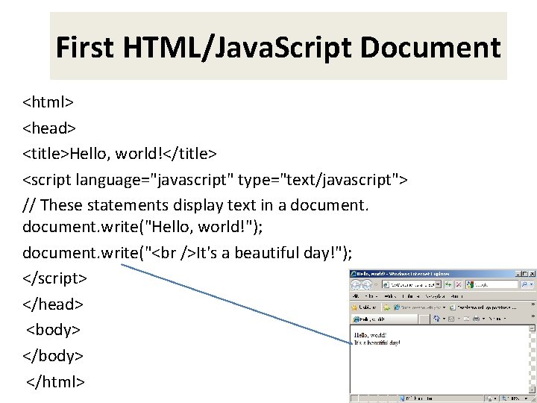Minimize the Internet Explorer window
Image resolution: width=537 pixels, height=403 pixels.
pyautogui.click(x=518, y=274)
